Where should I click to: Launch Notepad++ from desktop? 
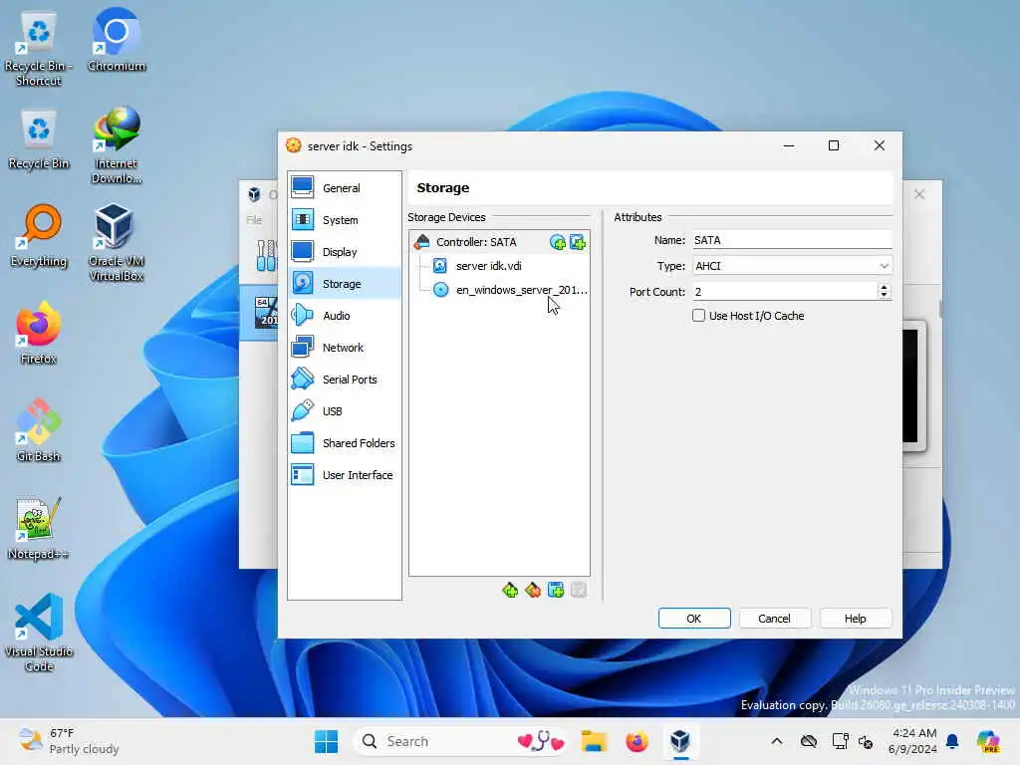pyautogui.click(x=39, y=528)
